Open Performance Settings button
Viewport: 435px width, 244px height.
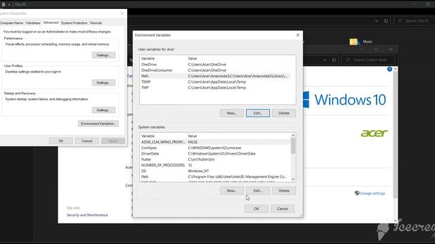(103, 56)
